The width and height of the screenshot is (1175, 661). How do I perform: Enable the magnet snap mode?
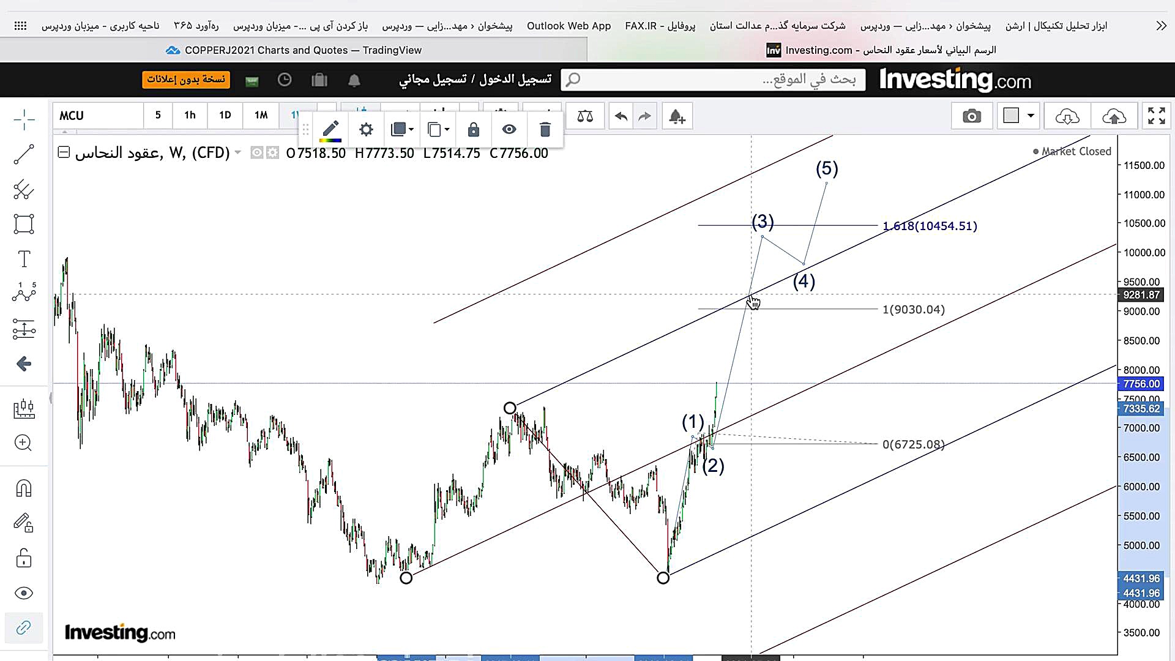(x=23, y=488)
